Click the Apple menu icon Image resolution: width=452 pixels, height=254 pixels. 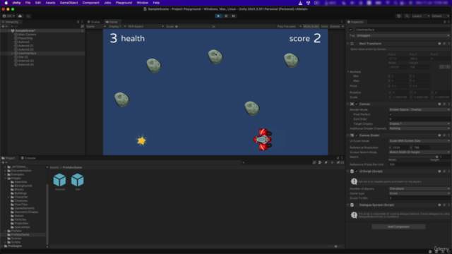tap(6, 3)
